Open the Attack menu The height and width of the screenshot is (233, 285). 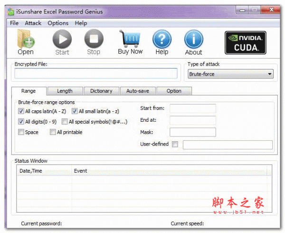point(33,23)
